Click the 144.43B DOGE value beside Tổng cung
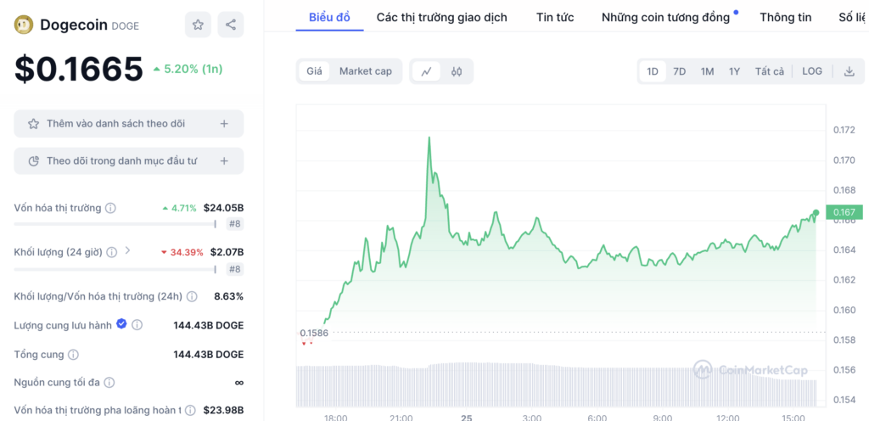This screenshot has height=421, width=869. click(x=209, y=355)
